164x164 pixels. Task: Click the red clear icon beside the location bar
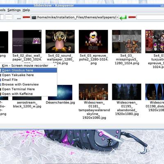click(26, 17)
